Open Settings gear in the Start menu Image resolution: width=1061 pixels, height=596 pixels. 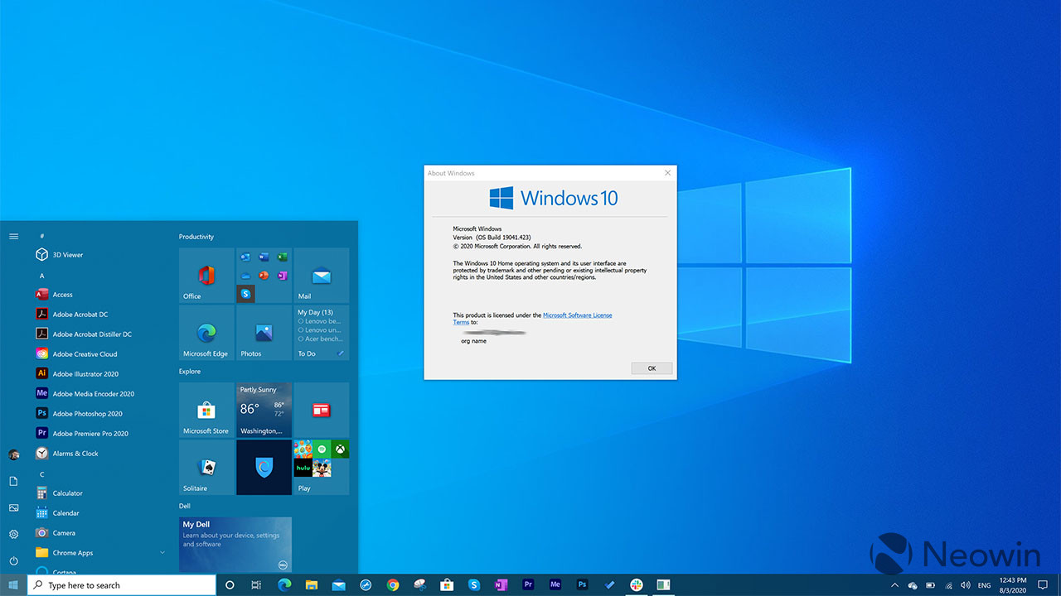click(13, 534)
